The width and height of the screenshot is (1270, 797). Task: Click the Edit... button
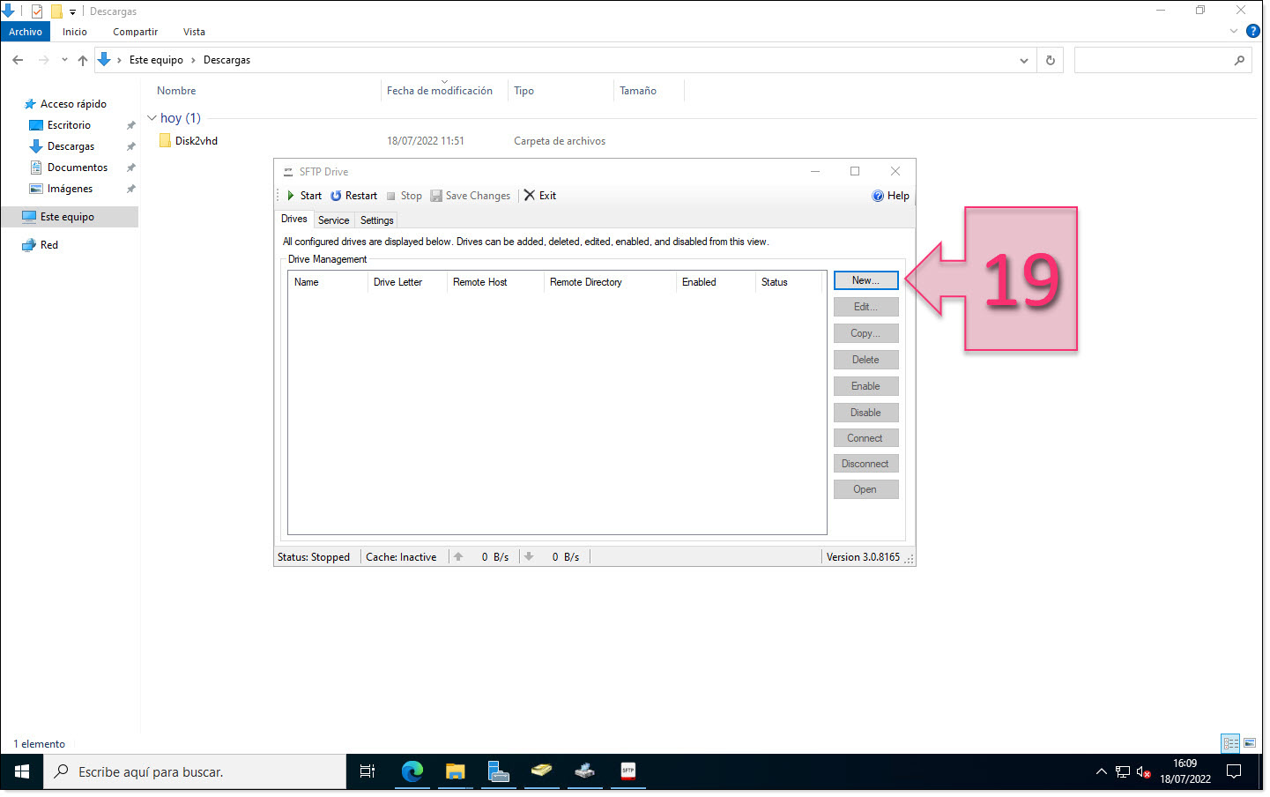865,307
